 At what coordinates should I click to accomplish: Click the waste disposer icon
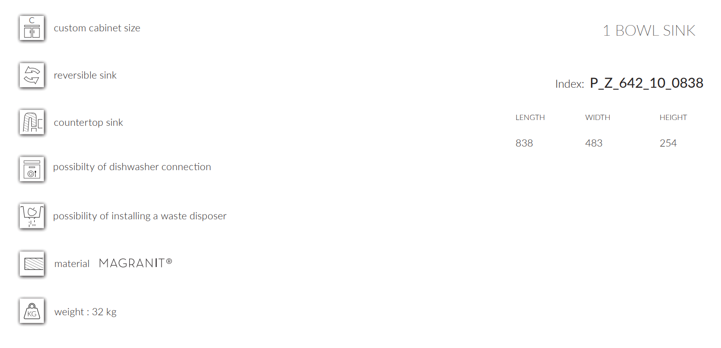click(32, 216)
